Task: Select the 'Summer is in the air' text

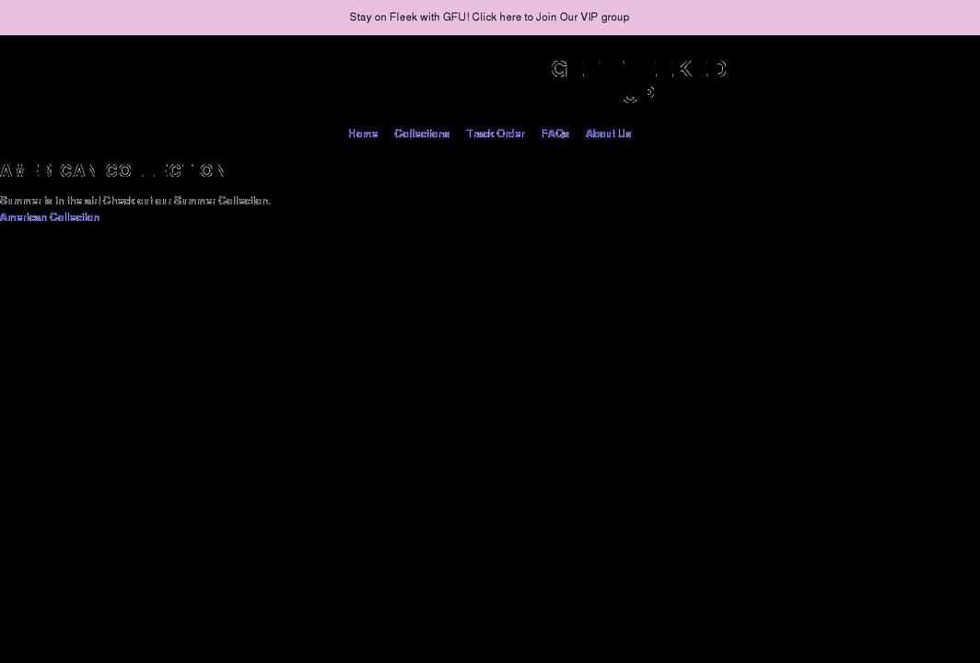Action: 135,201
